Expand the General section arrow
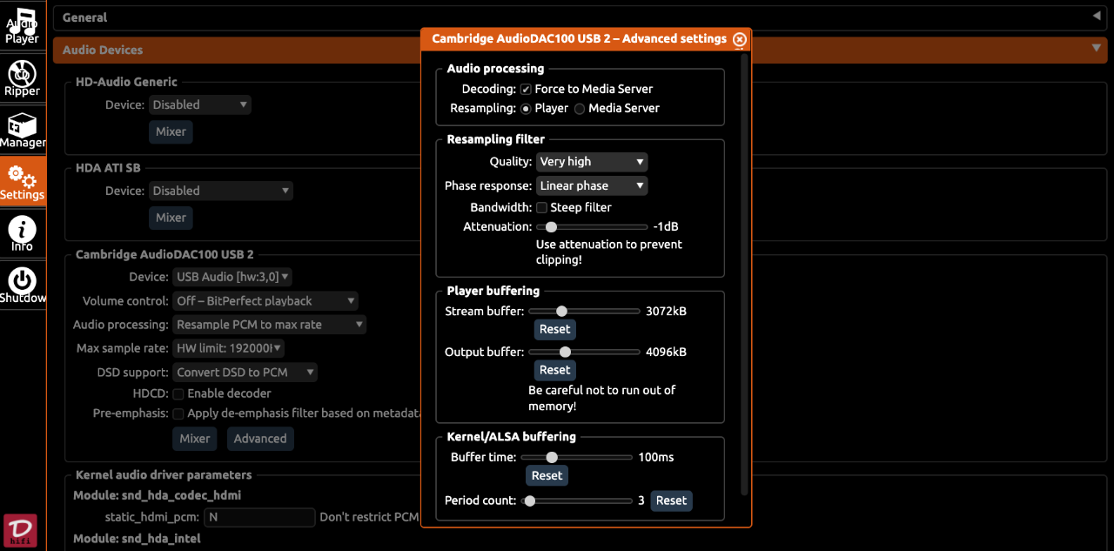This screenshot has height=551, width=1114. click(1096, 17)
